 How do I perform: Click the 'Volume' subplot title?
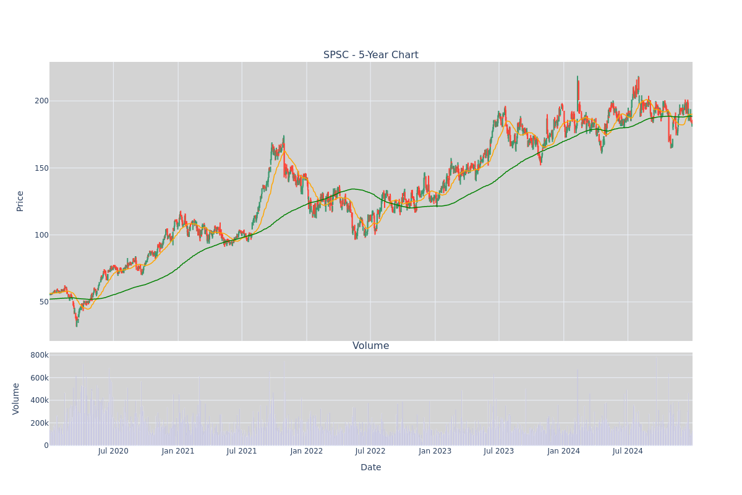tap(371, 346)
